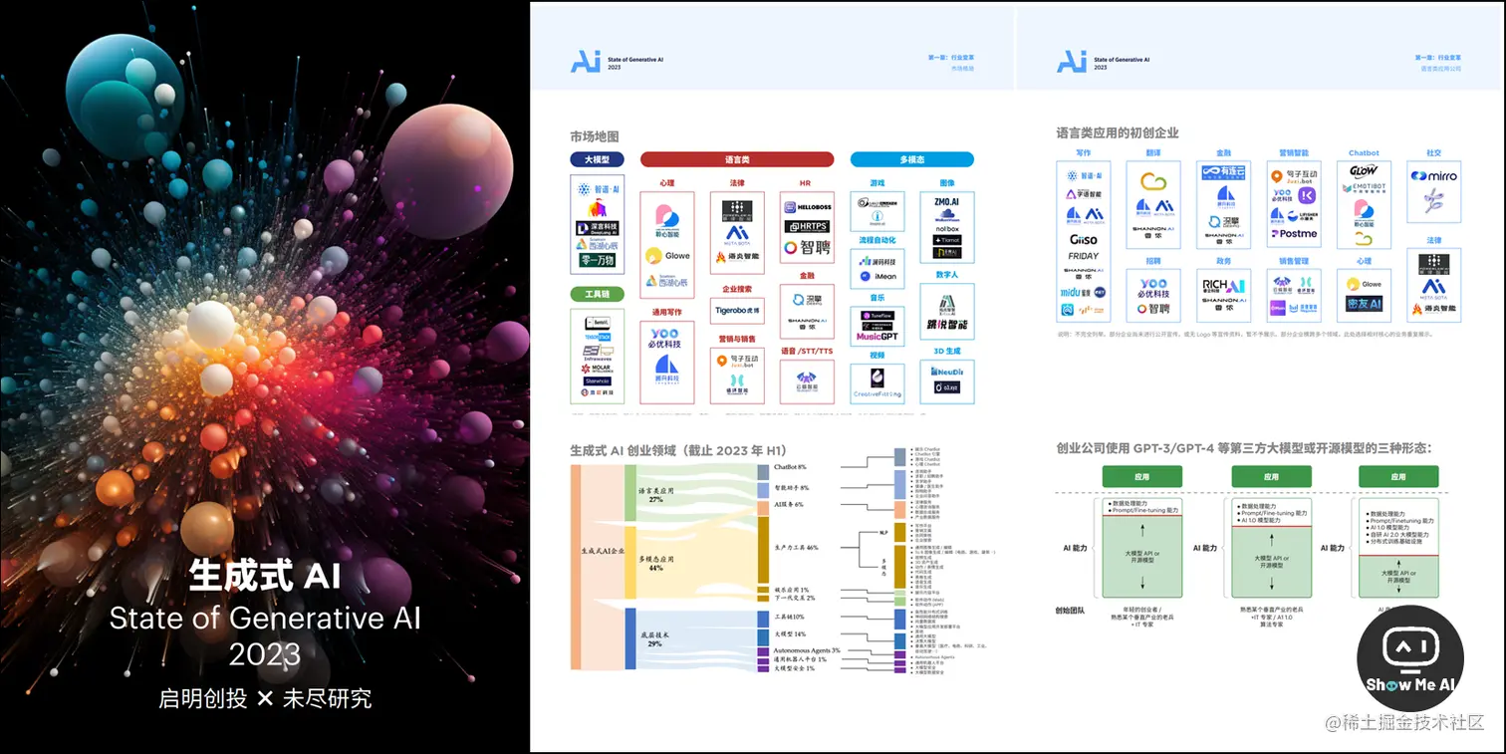
Task: Click the HRTPS logo
Action: 807,227
